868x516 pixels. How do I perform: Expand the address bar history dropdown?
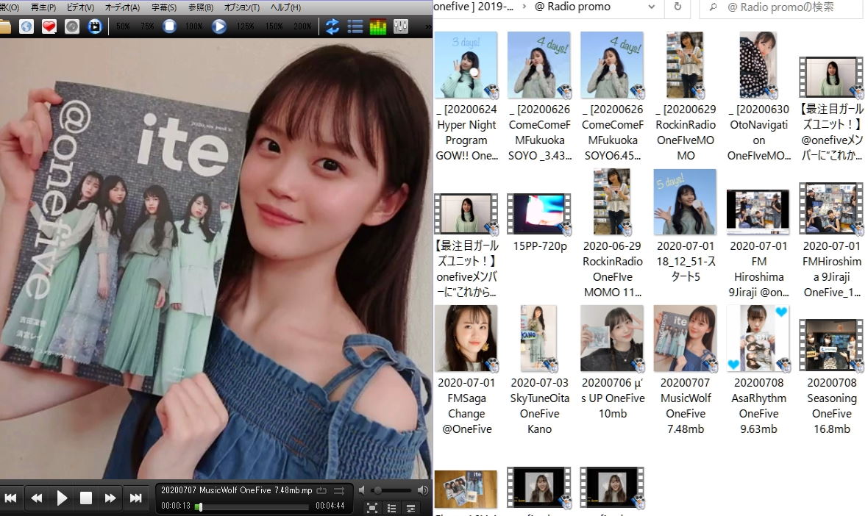point(652,7)
